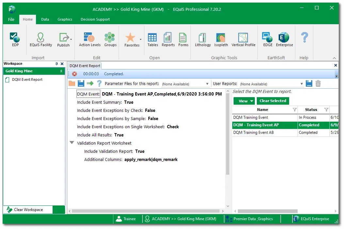Viewport: 344px width, 229px height.
Task: Collapse the Validation Report Worksheet section
Action: coord(72,143)
